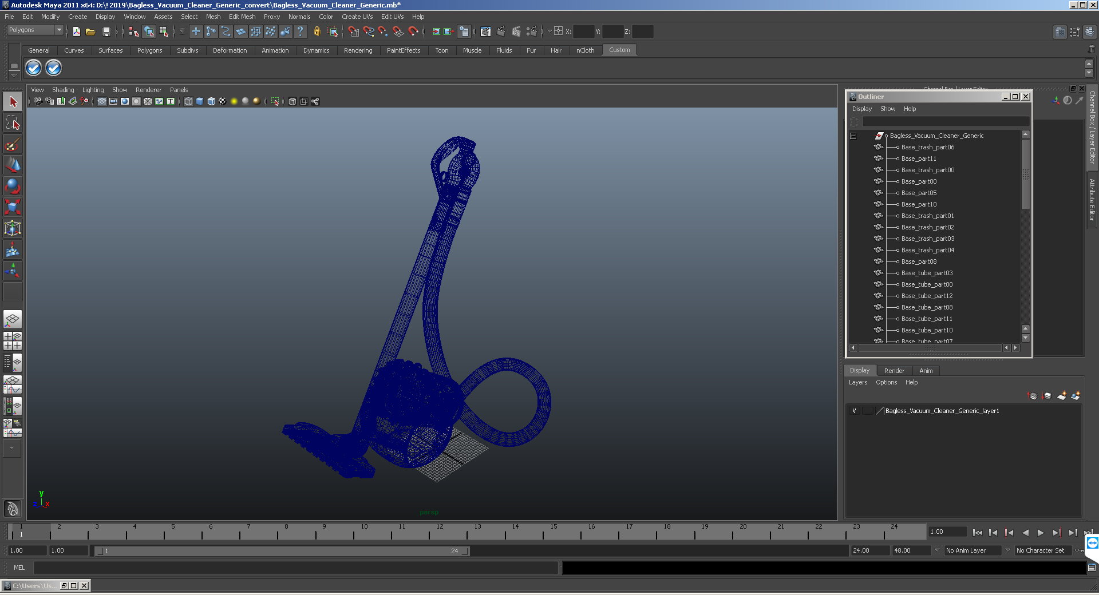Toggle textured display checker ball
This screenshot has width=1099, height=595.
(x=223, y=101)
